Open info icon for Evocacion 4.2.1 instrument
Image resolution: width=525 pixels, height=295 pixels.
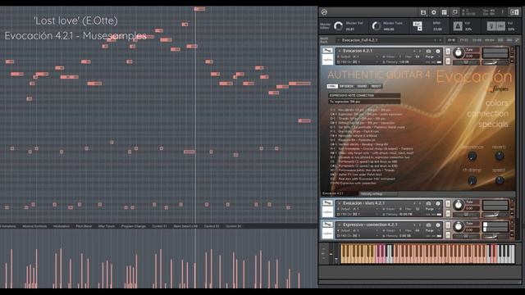pyautogui.click(x=438, y=51)
